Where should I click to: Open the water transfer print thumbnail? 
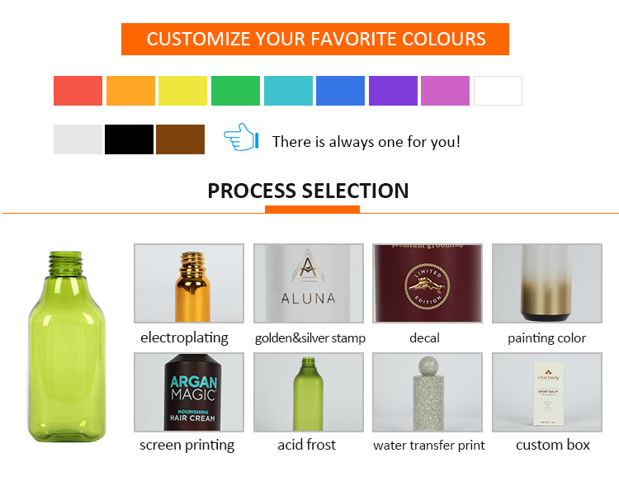click(428, 393)
